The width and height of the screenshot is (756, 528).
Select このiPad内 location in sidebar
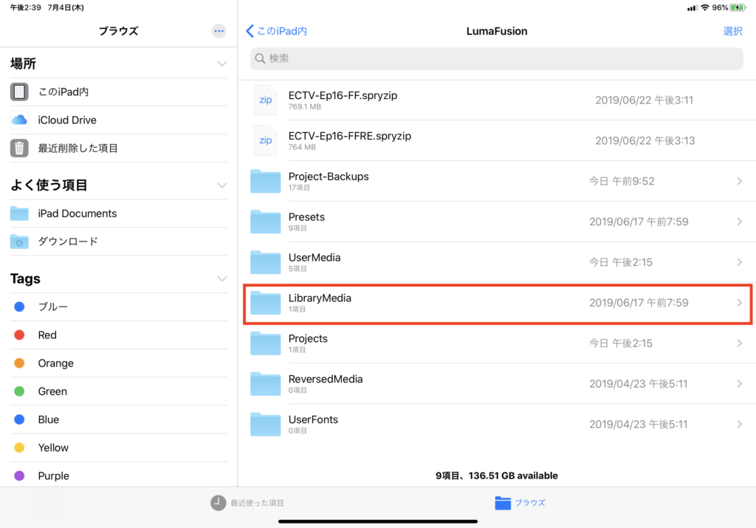(119, 92)
